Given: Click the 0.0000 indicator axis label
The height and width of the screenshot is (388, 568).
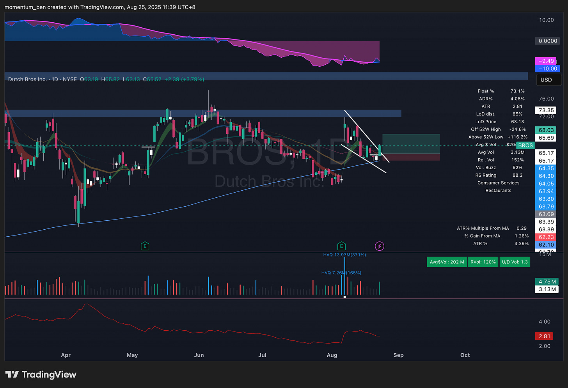Looking at the screenshot, I should point(548,41).
